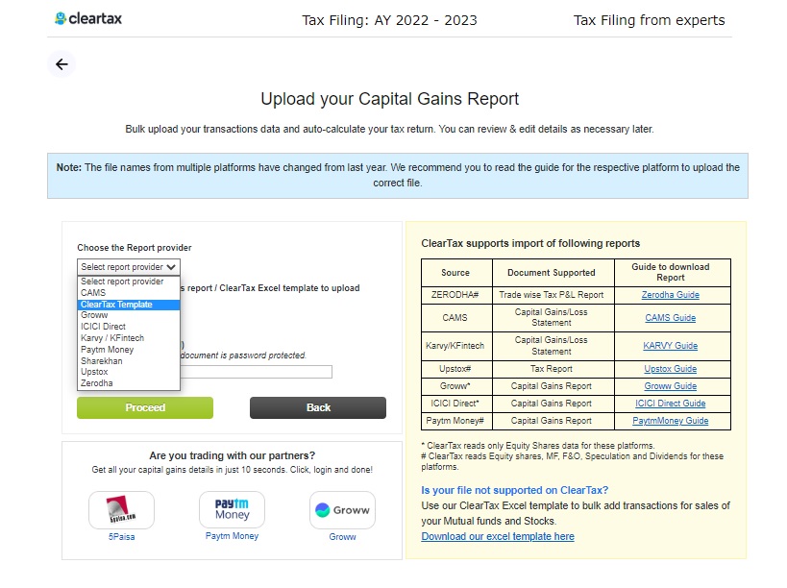This screenshot has height=588, width=787.
Task: Choose Paytm Money from provider list
Action: [129, 350]
